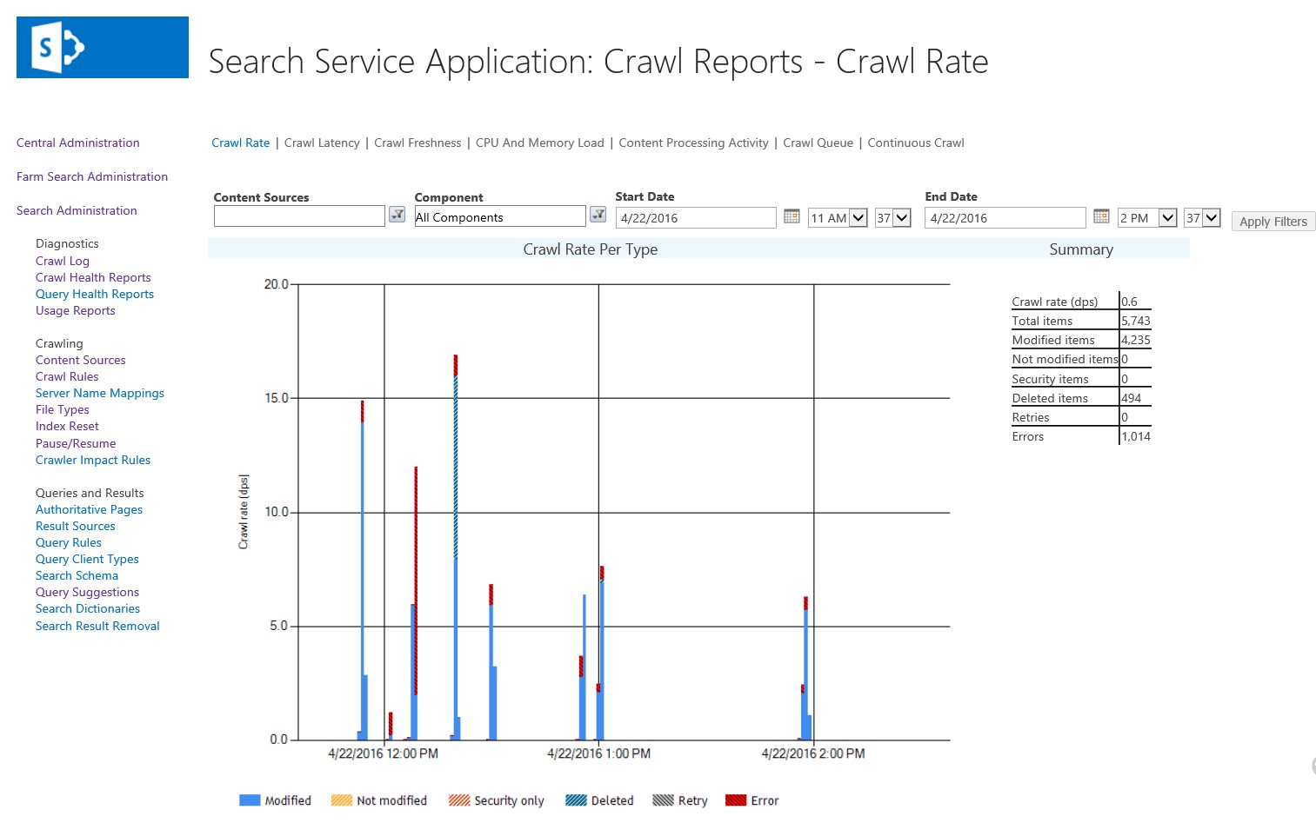The image size is (1316, 823).
Task: Click the All Components field
Action: click(500, 216)
